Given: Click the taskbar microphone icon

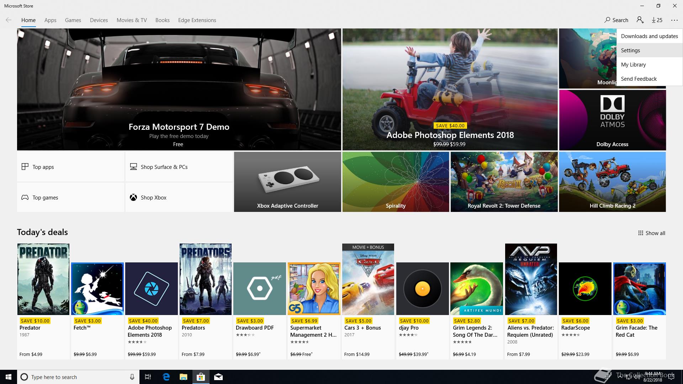Looking at the screenshot, I should [132, 377].
